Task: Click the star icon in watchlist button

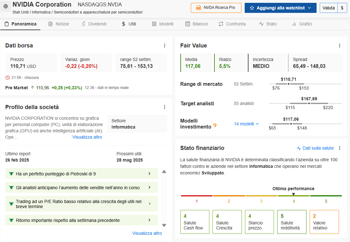Action: tap(252, 8)
